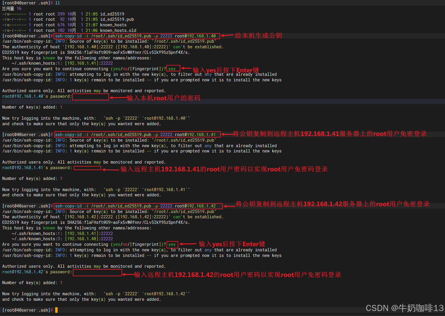Click the password field for 192.168.1.41
Screen dimensions: 445x316
[x=87, y=168]
